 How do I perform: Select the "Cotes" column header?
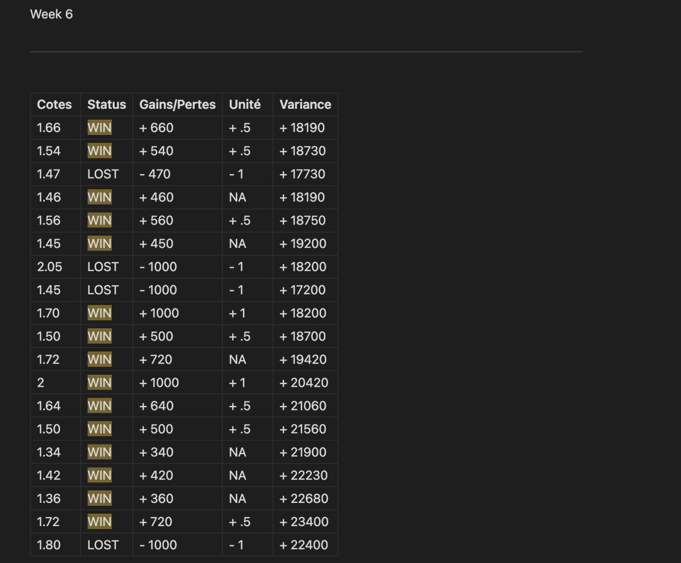point(54,104)
